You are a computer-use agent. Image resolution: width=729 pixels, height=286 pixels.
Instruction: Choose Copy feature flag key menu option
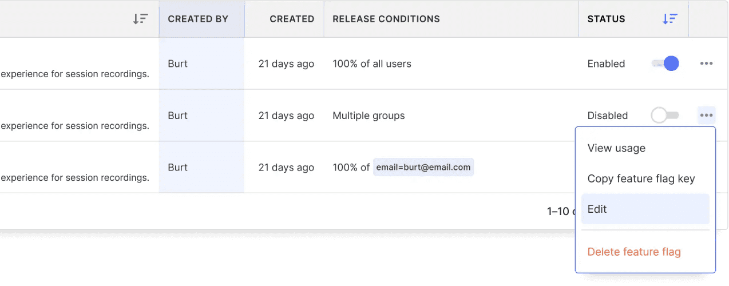pyautogui.click(x=641, y=178)
